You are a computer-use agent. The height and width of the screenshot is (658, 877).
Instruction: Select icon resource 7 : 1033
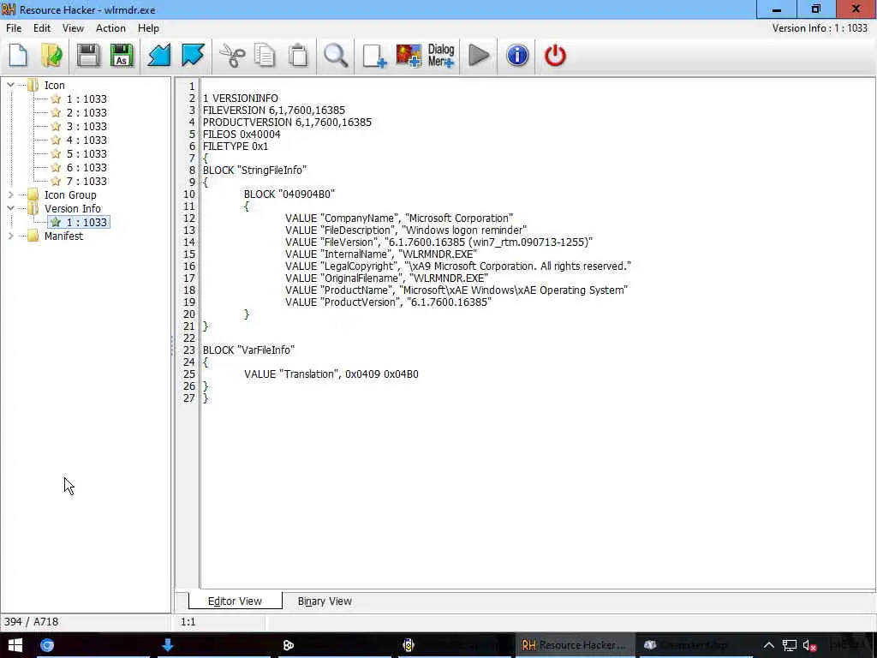pos(87,182)
